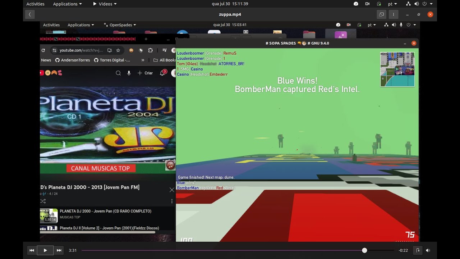Screen dimensions: 460x259
Task: Go to YouTube home via the logo
Action: click(x=51, y=73)
